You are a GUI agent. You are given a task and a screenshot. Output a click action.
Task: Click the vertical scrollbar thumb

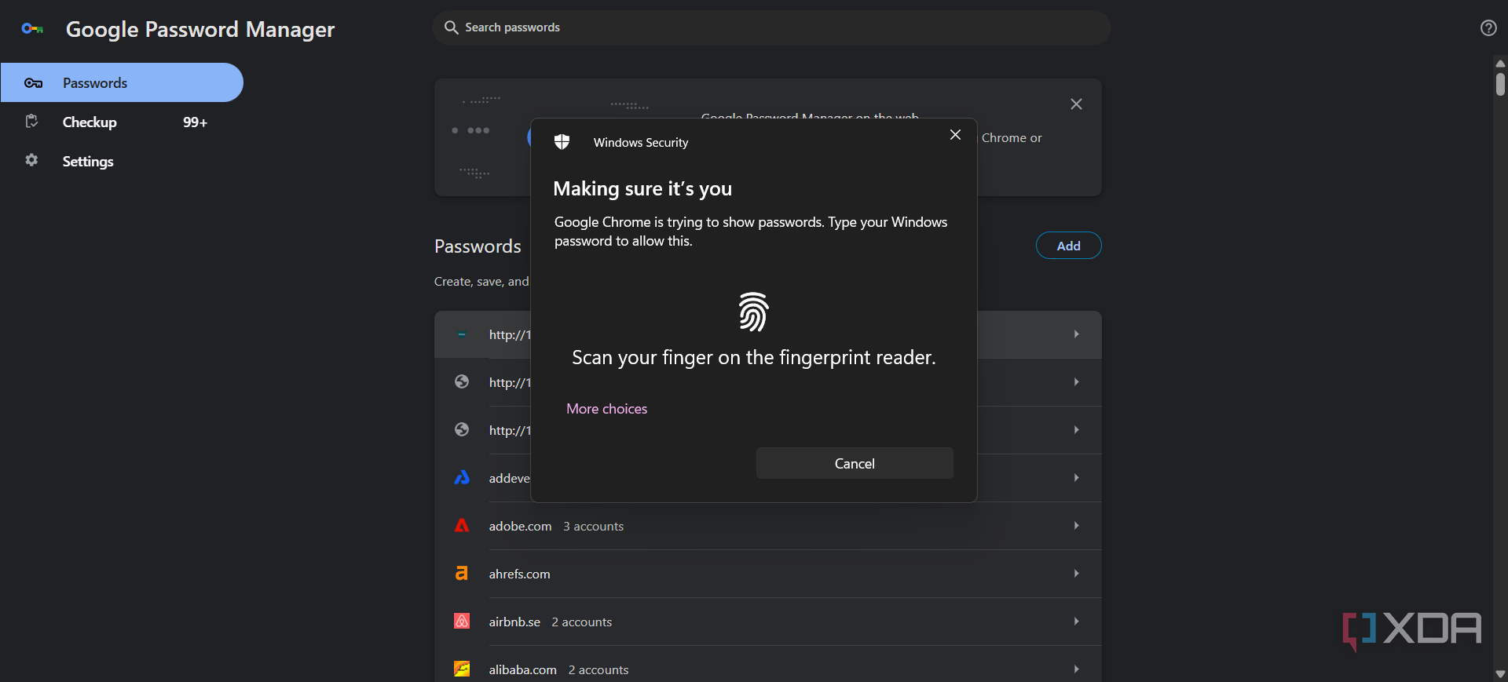pyautogui.click(x=1500, y=84)
